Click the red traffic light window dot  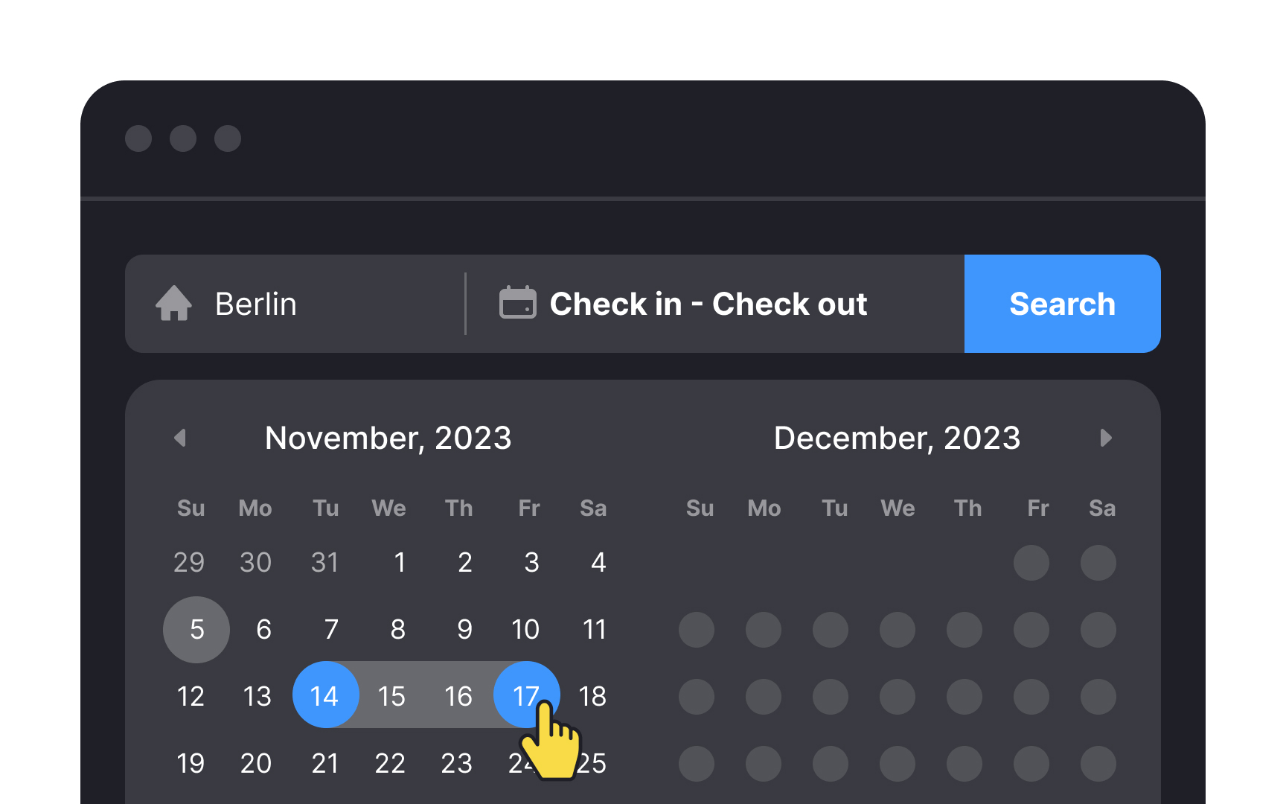click(x=138, y=138)
